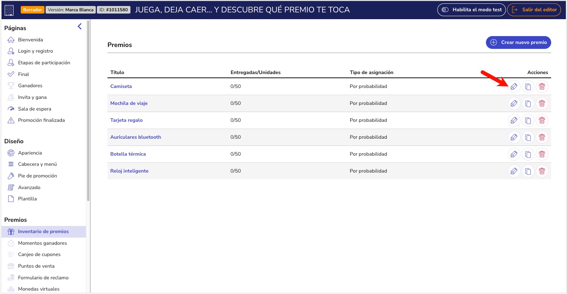
Task: Delete the Camiseta prize
Action: pos(542,86)
